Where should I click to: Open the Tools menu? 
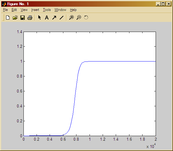coord(47,10)
